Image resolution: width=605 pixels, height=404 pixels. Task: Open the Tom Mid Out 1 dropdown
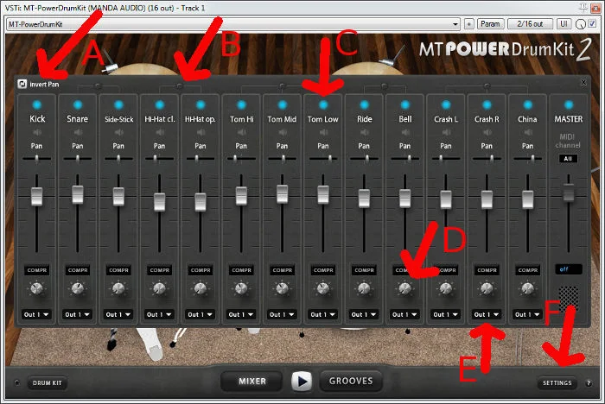(282, 314)
